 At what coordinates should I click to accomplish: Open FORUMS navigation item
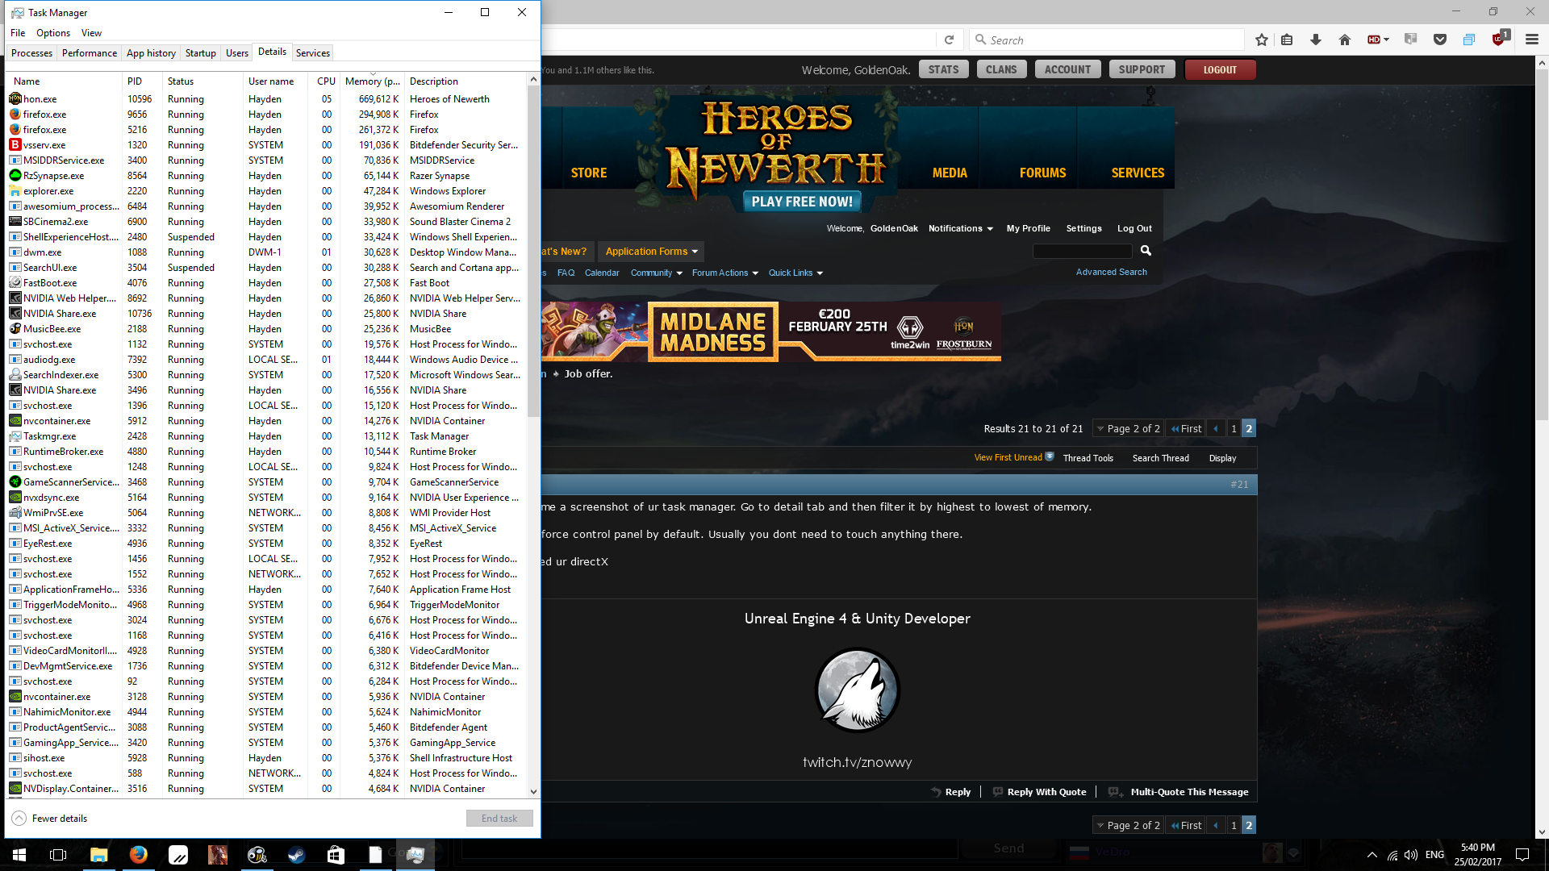pyautogui.click(x=1042, y=173)
